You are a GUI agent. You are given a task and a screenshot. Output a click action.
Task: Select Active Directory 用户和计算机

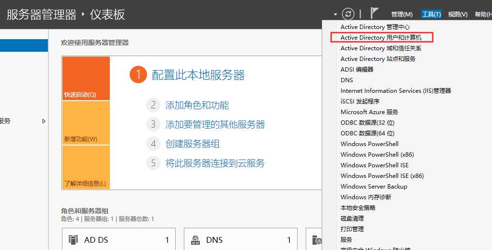pyautogui.click(x=381, y=38)
